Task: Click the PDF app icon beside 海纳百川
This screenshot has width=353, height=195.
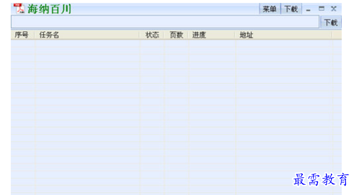Action: pos(19,8)
